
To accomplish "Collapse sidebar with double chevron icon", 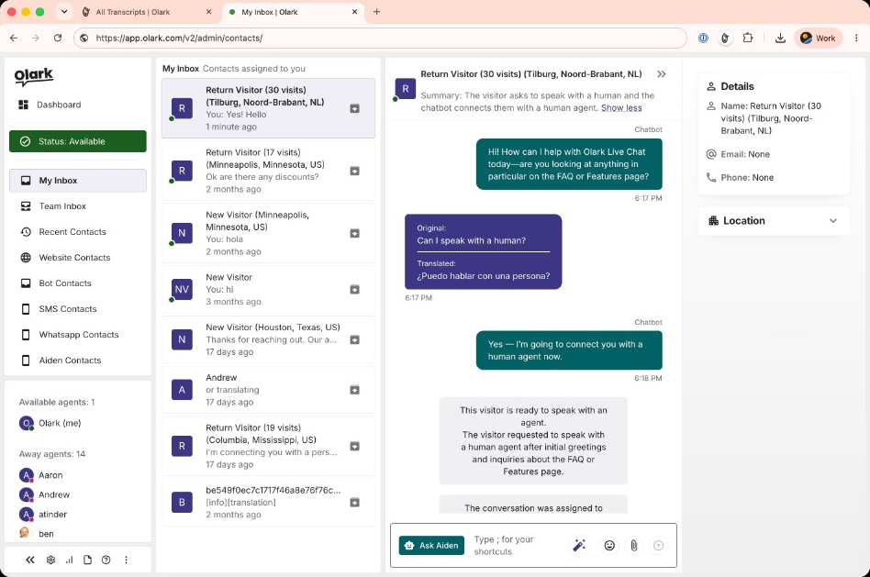I will click(x=30, y=560).
